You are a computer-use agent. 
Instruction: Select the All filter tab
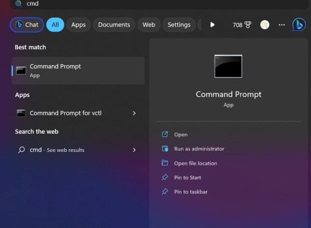55,25
